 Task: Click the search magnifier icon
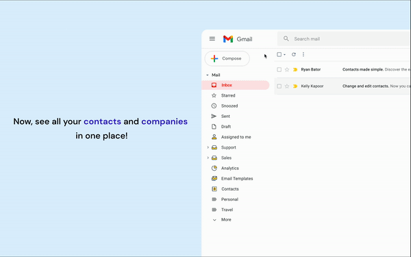286,39
